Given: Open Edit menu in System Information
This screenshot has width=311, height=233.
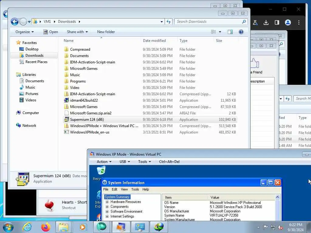Looking at the screenshot, I should click(x=114, y=189).
